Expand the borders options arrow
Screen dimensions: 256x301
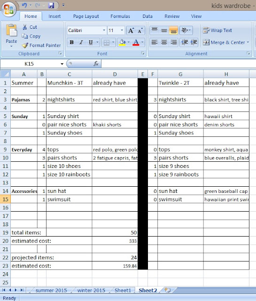(113, 42)
